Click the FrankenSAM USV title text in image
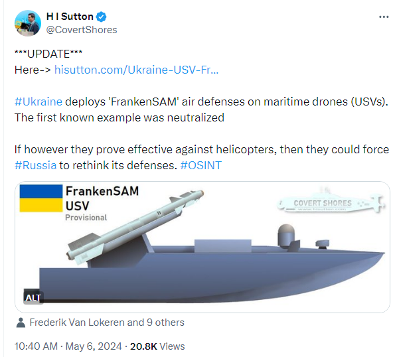Viewport: 395px width, 357px height. click(102, 198)
